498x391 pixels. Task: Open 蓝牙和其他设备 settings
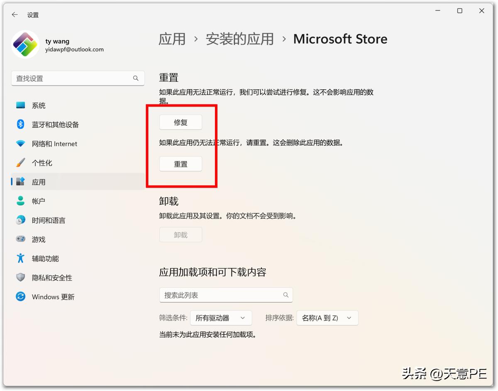[x=54, y=124]
